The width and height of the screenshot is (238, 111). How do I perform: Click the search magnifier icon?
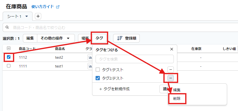[x=7, y=27]
